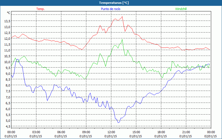
Task: Click the 01/01/15 date under 12:00
Action: pyautogui.click(x=111, y=136)
